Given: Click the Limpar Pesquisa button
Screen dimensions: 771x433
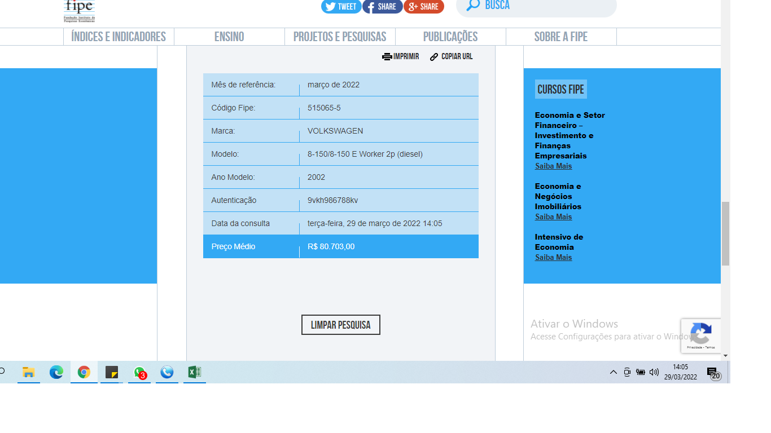Looking at the screenshot, I should (340, 325).
